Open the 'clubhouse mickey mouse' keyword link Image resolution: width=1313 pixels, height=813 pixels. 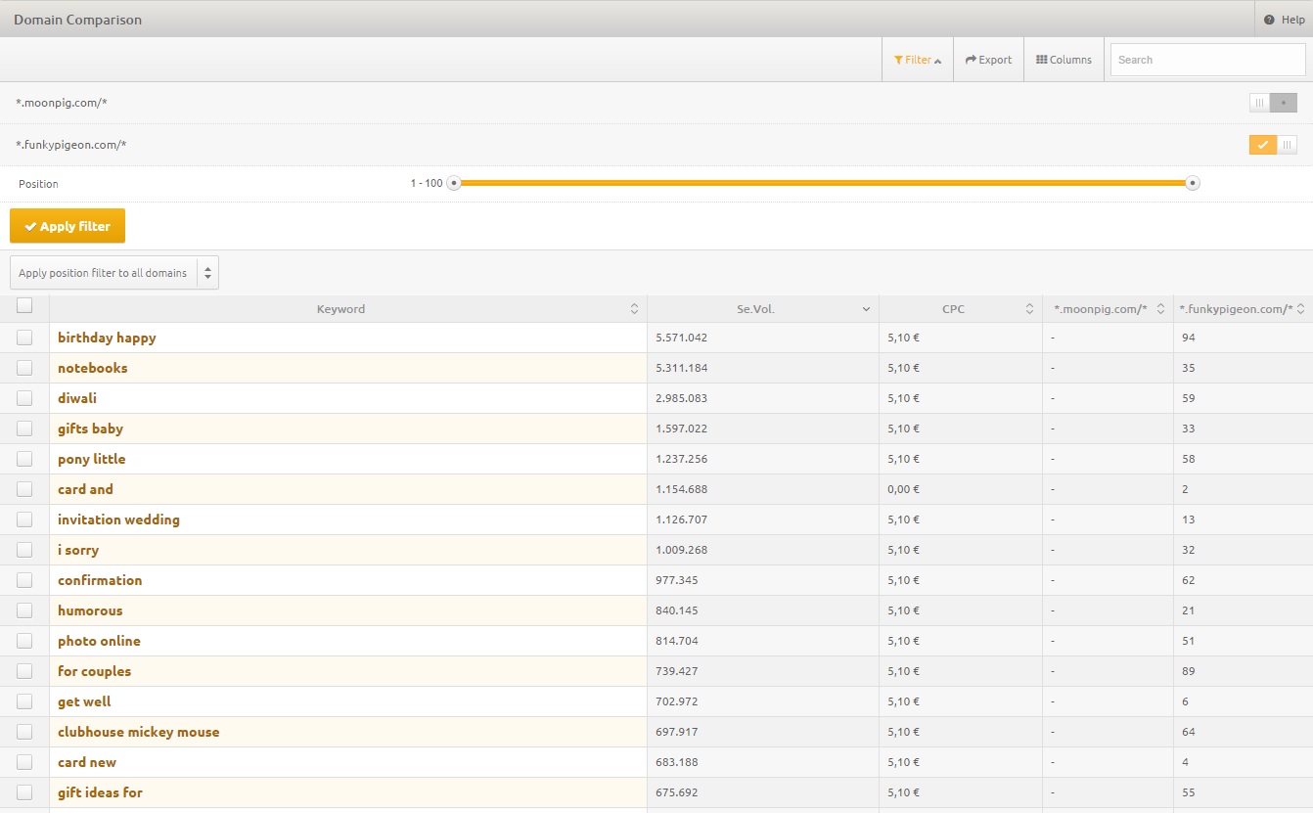coord(139,732)
